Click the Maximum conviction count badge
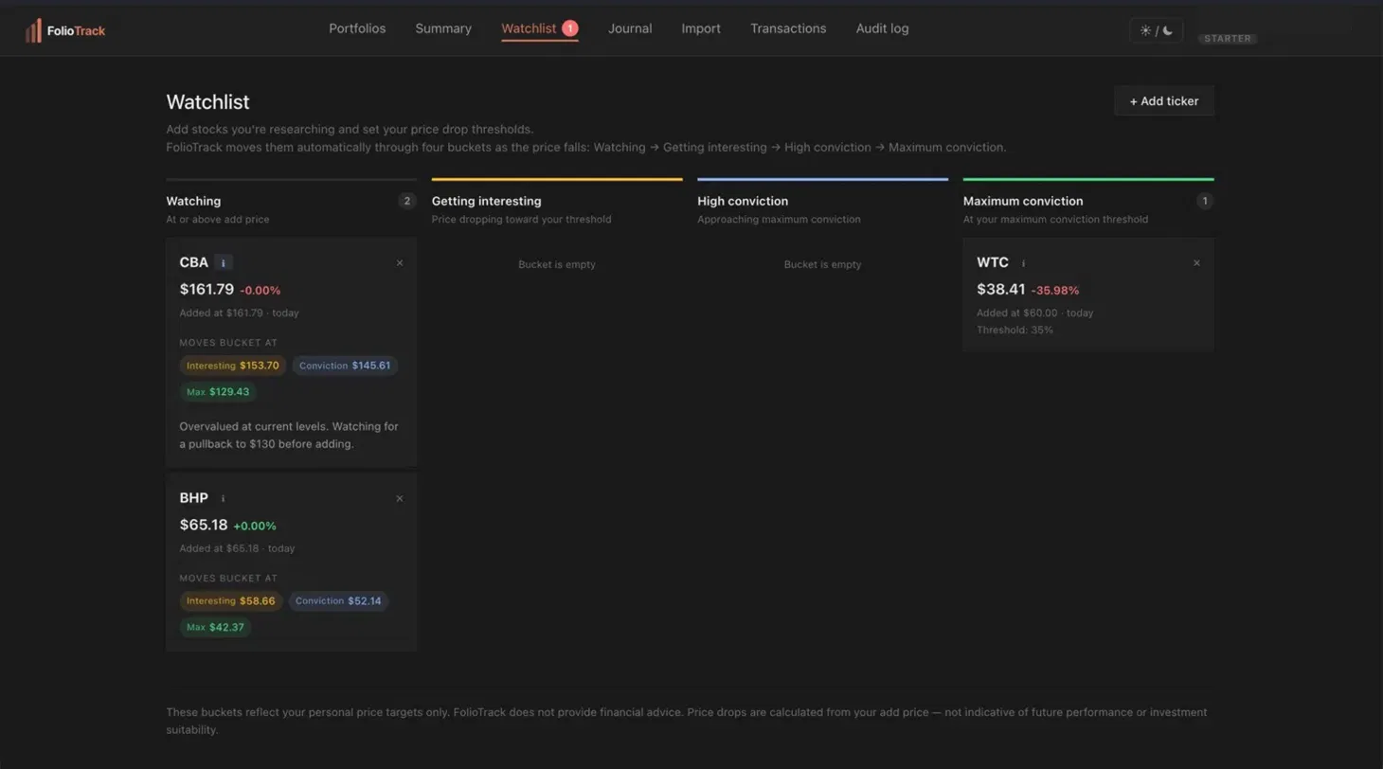The width and height of the screenshot is (1383, 769). click(x=1205, y=201)
